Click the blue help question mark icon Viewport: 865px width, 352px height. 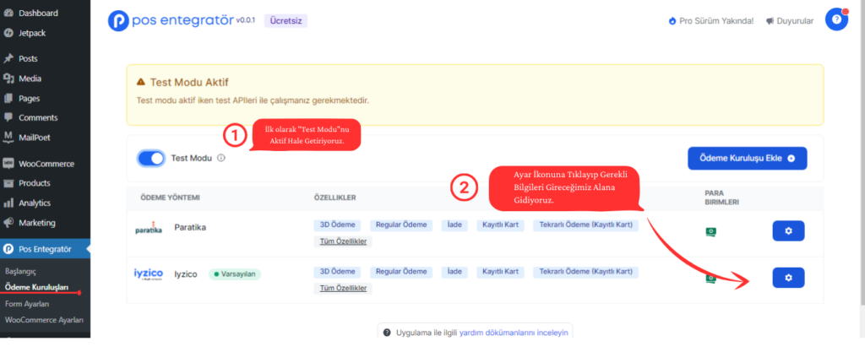point(835,20)
